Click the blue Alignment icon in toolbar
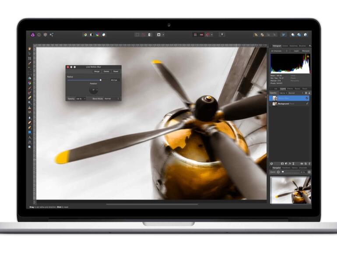The height and width of the screenshot is (253, 337). (x=284, y=35)
